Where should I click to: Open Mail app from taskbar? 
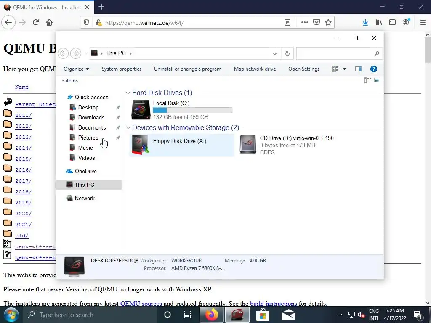(x=289, y=315)
